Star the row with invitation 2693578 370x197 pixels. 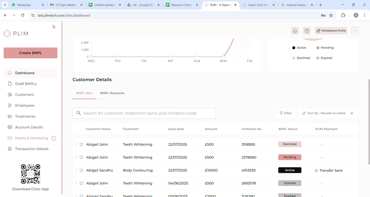[x=82, y=183]
